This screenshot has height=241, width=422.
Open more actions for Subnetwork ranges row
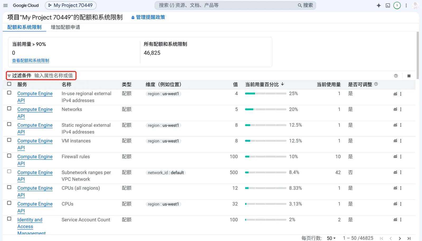pyautogui.click(x=401, y=172)
